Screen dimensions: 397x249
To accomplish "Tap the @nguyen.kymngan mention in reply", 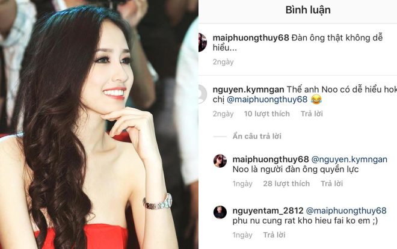I will (349, 159).
